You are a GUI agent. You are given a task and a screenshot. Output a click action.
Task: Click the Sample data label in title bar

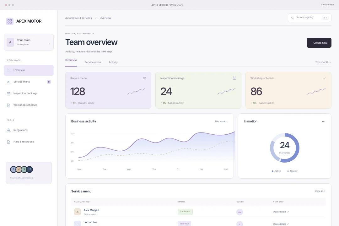click(x=327, y=5)
